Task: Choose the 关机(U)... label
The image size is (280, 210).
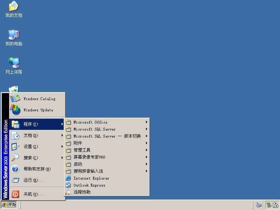Action: (34, 194)
